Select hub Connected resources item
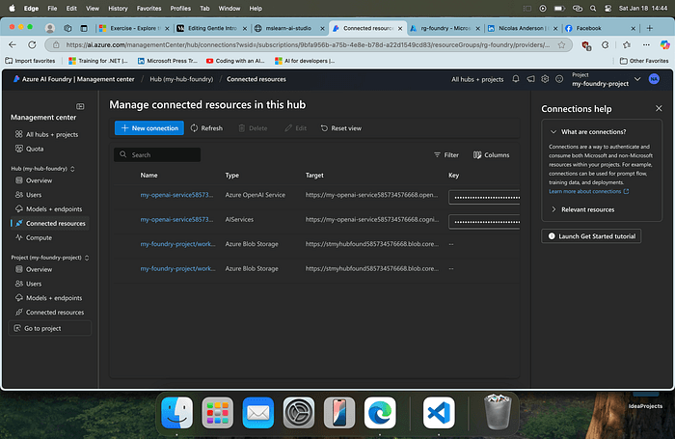The height and width of the screenshot is (439, 675). (x=50, y=223)
